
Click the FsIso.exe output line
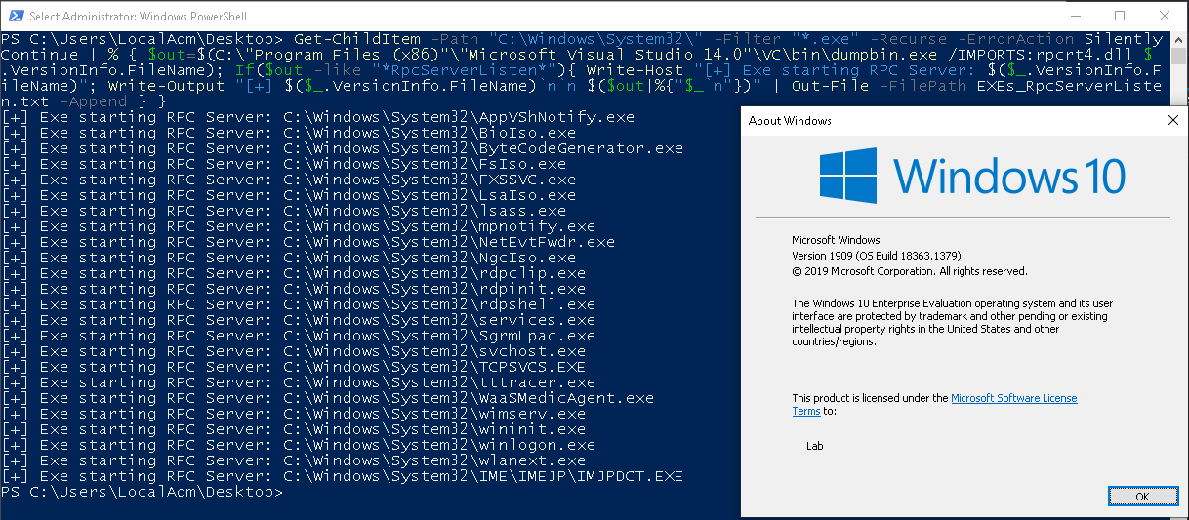pos(284,164)
